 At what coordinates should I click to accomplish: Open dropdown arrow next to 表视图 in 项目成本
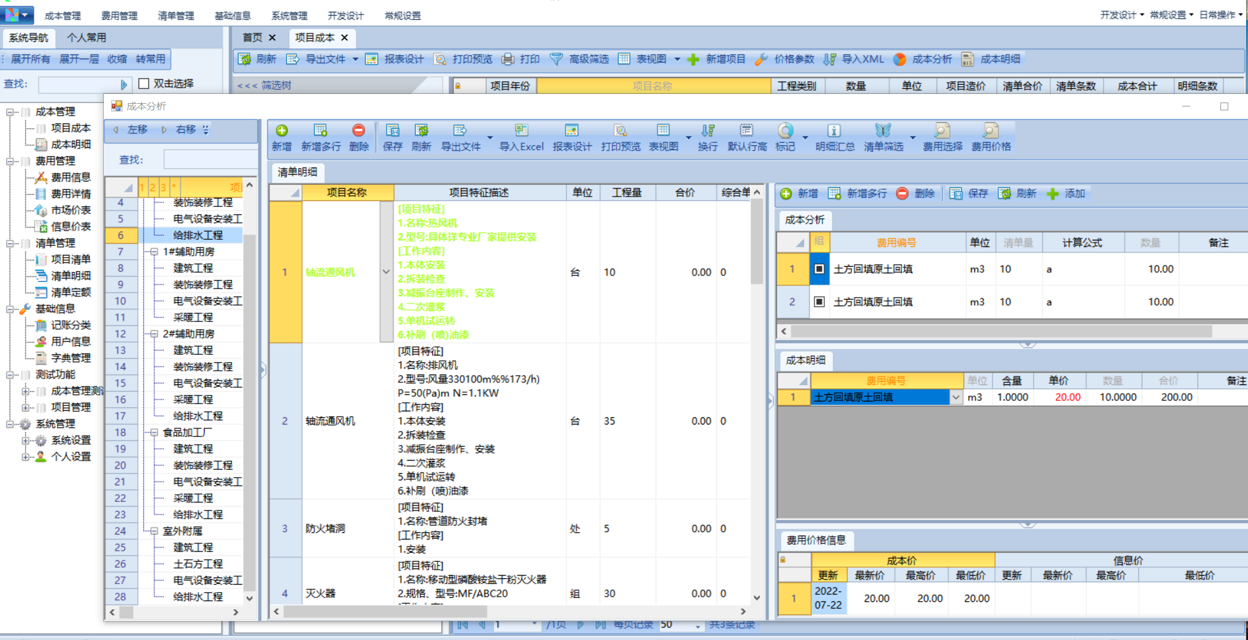click(677, 59)
